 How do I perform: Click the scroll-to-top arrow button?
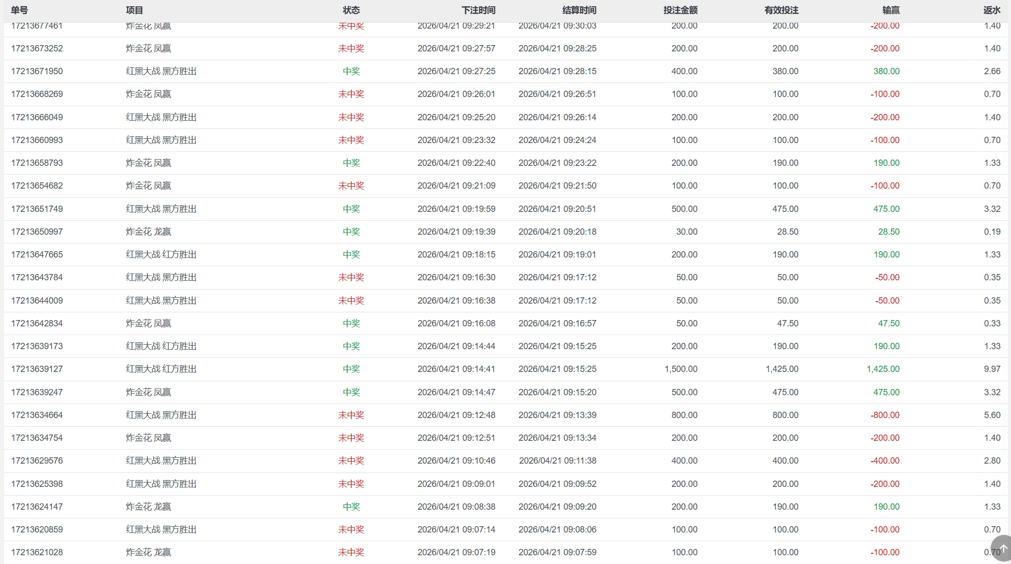click(x=1002, y=548)
